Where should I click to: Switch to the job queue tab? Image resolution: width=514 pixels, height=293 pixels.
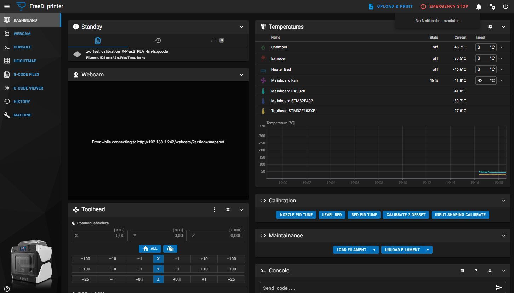click(218, 40)
